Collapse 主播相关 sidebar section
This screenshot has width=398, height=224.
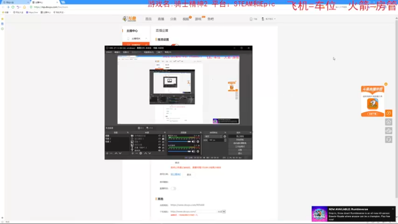coord(146,39)
